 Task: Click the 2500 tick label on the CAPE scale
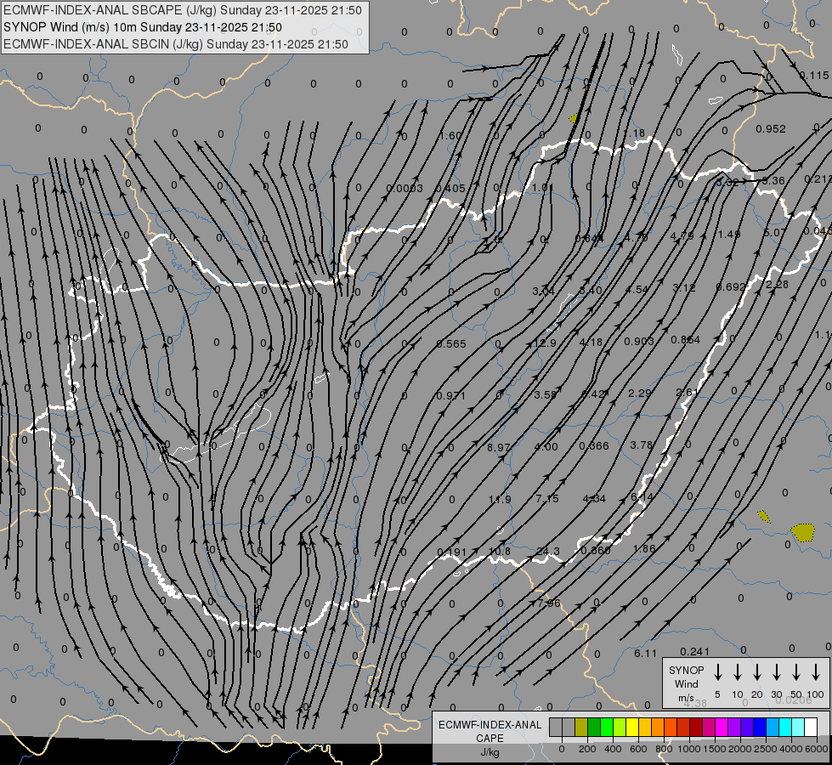766,750
